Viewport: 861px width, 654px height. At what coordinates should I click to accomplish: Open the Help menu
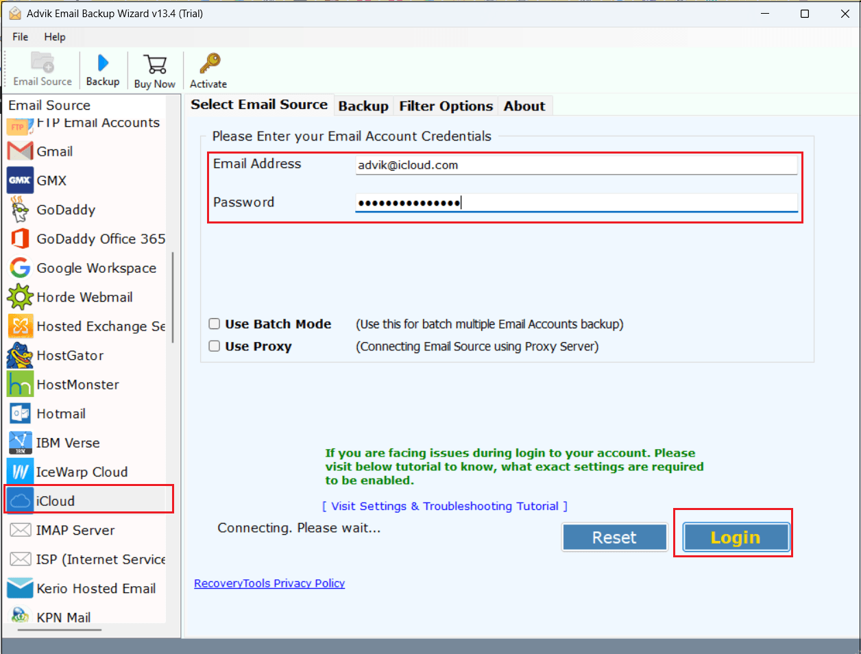[55, 37]
